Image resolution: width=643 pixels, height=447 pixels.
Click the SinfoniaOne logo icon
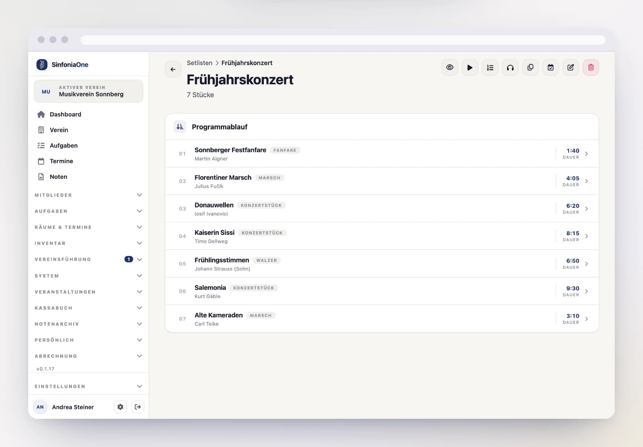tap(42, 64)
